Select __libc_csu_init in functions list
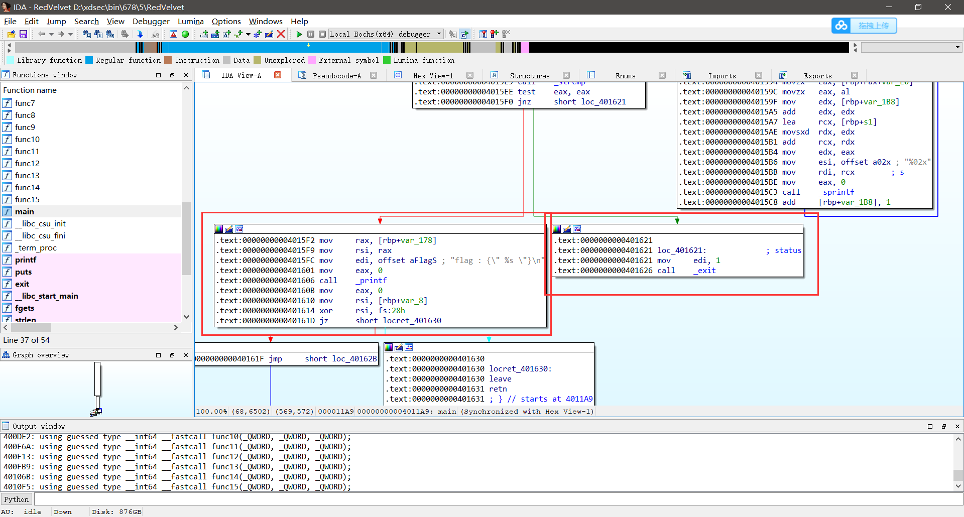This screenshot has height=517, width=964. coord(90,223)
